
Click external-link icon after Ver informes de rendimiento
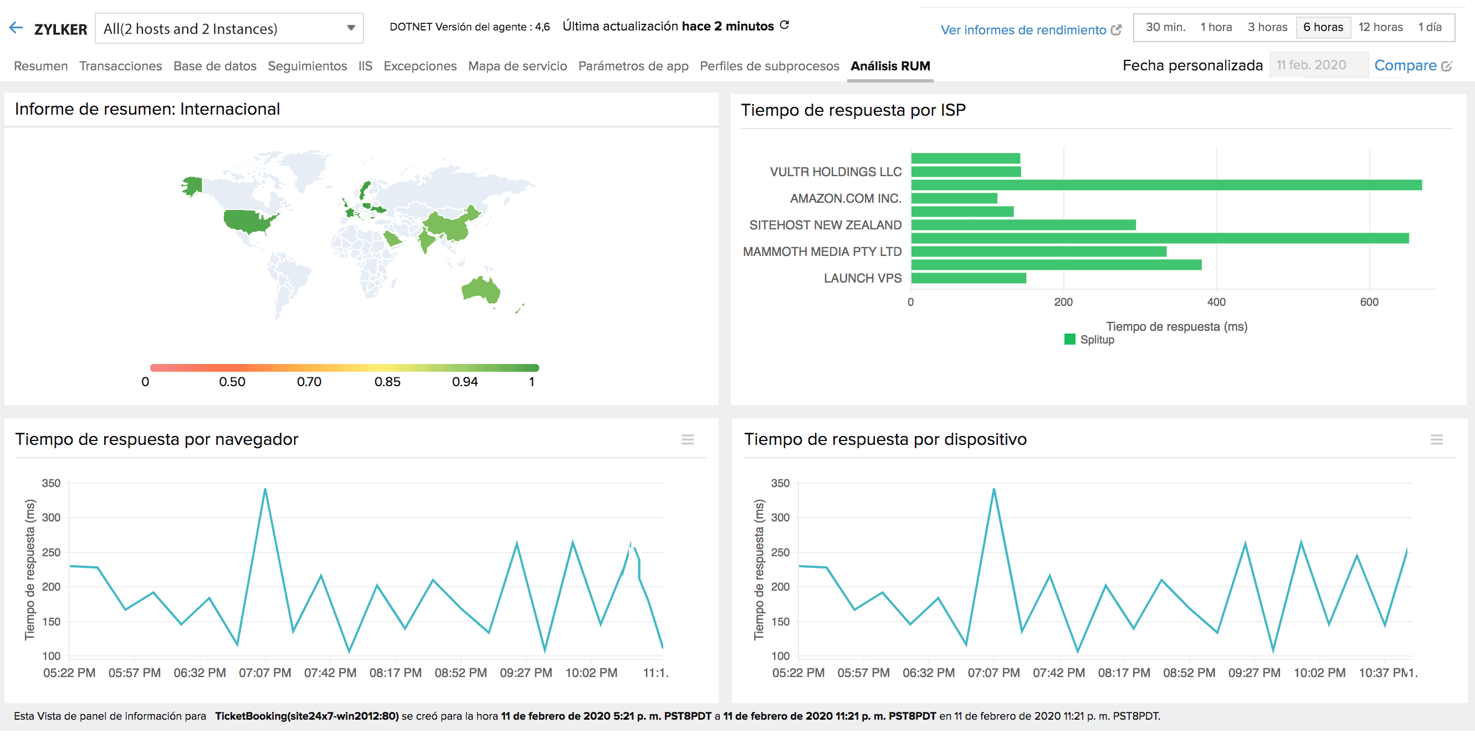pyautogui.click(x=1116, y=30)
